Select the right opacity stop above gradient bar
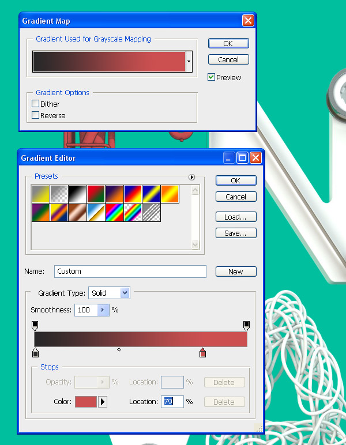This screenshot has height=445, width=346. 246,326
